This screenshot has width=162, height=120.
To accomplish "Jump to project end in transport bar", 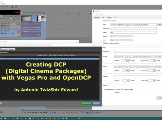I will pos(41,112).
